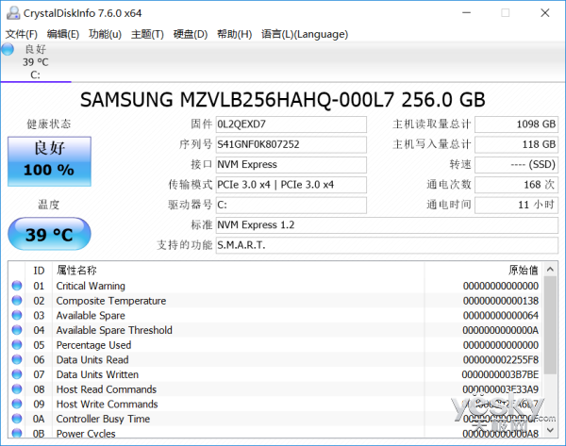This screenshot has width=566, height=446.
Task: Click the power on count 168 次
Action: (x=517, y=185)
